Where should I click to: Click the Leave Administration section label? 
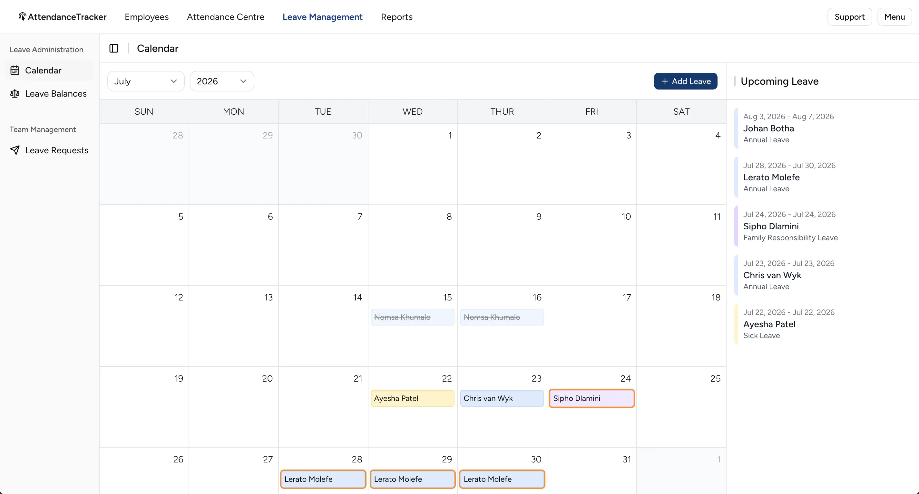click(46, 50)
